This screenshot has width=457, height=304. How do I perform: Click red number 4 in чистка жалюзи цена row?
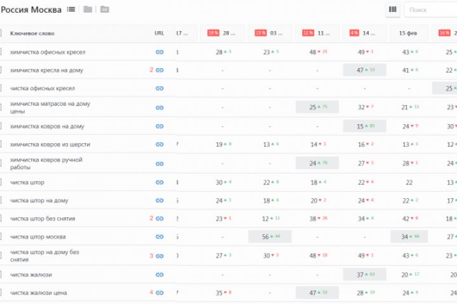(151, 293)
